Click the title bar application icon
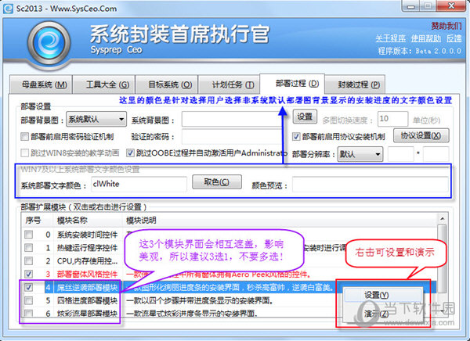Viewport: 470px width, 341px height. pyautogui.click(x=8, y=8)
